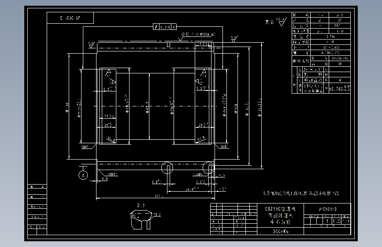Click the Φ68.5 bore diameter dimension
This screenshot has height=247, width=382.
[147, 107]
